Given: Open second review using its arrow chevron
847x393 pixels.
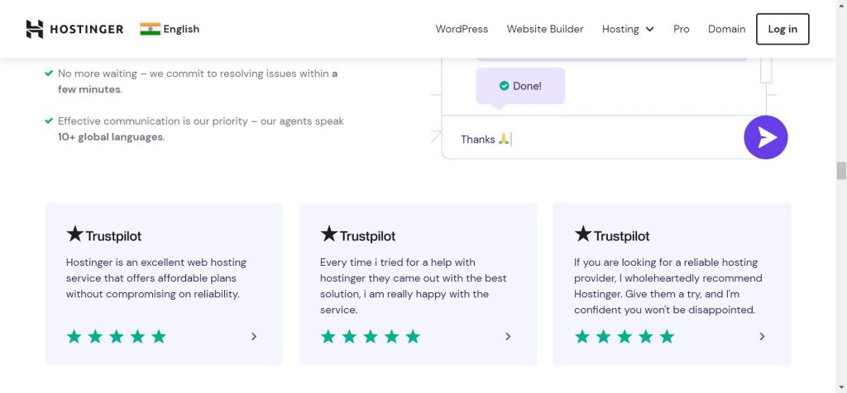Looking at the screenshot, I should coord(508,336).
